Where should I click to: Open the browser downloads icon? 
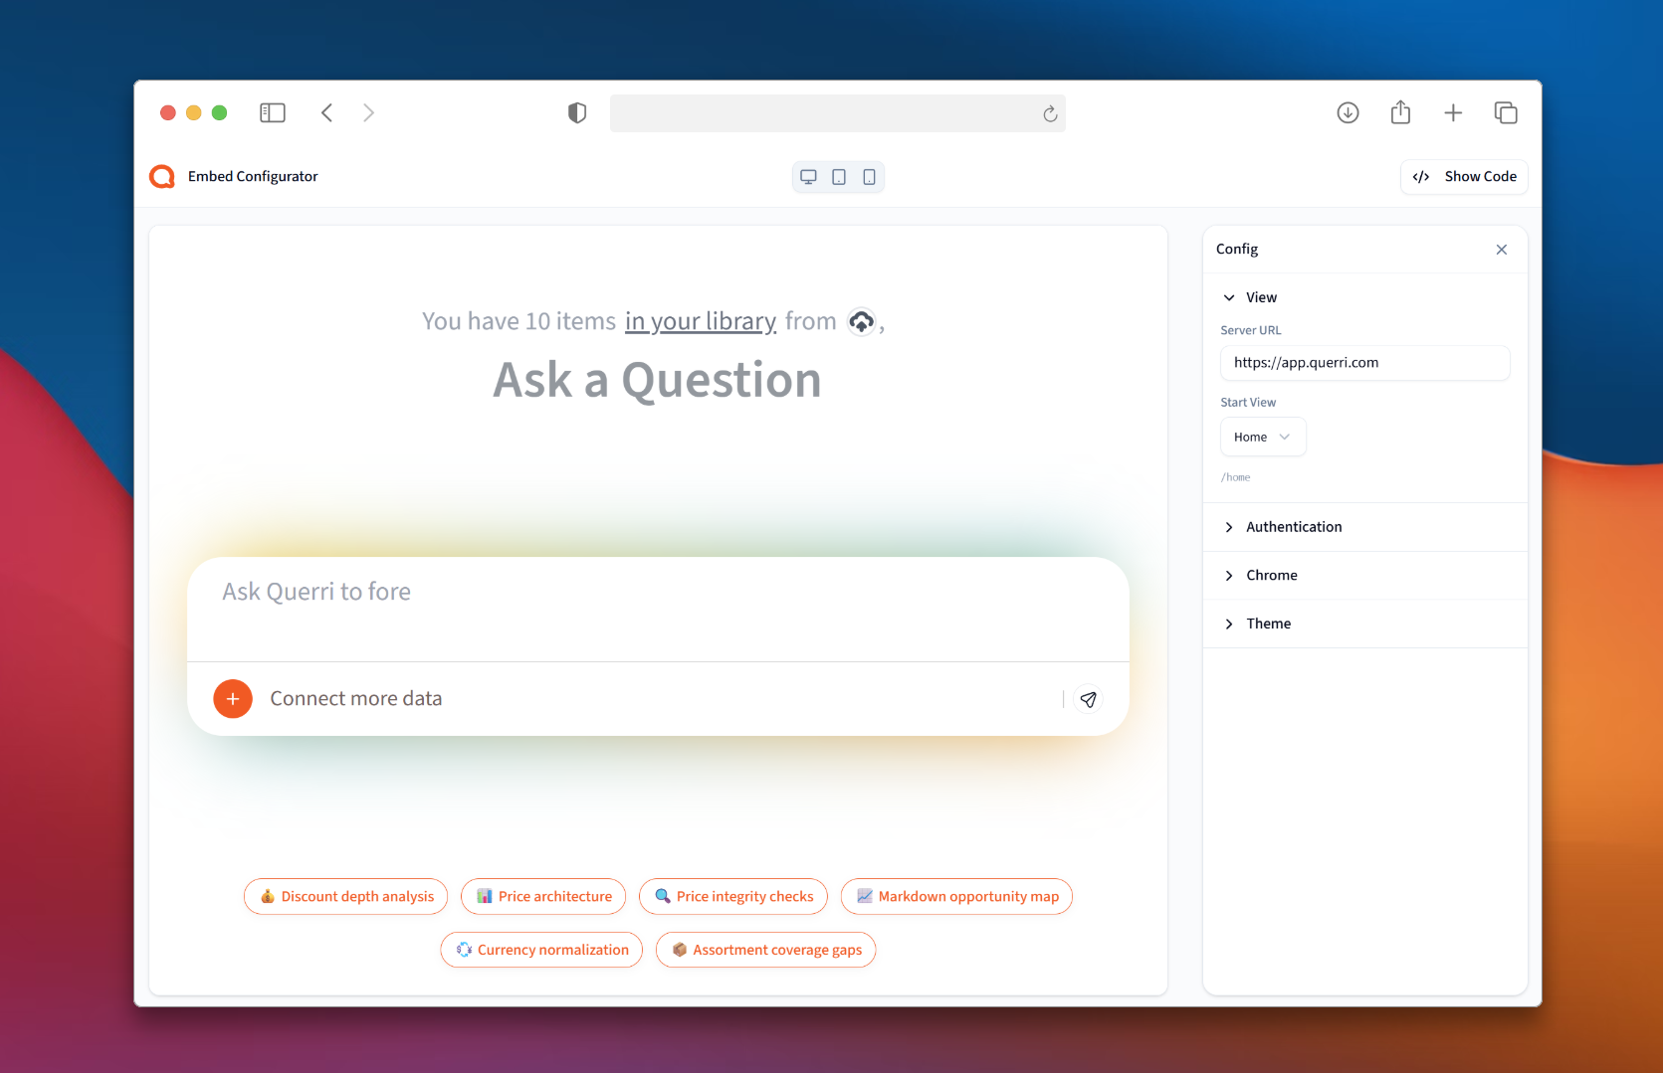coord(1348,113)
